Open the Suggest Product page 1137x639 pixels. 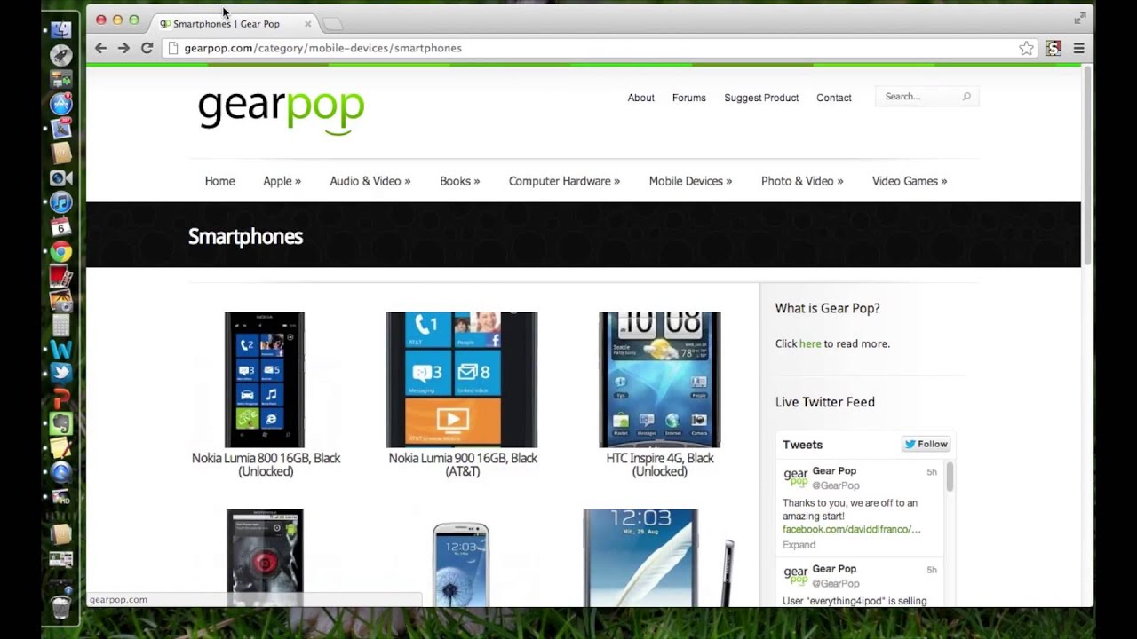point(761,98)
